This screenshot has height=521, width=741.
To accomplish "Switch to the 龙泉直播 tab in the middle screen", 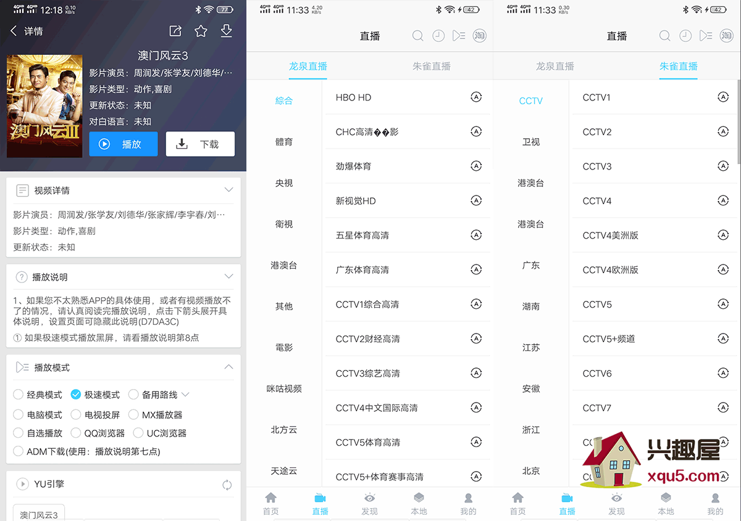I will tap(308, 66).
